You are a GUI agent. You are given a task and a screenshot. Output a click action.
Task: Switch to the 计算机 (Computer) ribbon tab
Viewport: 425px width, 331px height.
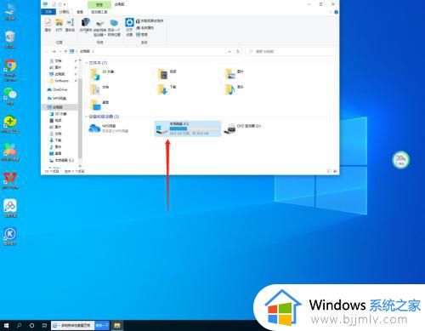(64, 12)
